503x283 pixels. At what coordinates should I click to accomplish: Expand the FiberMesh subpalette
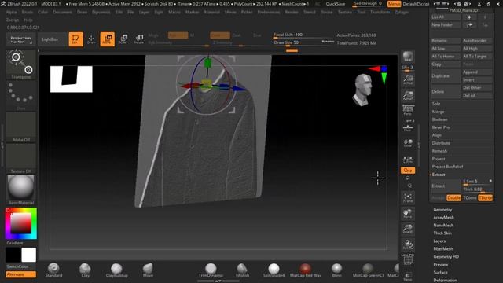point(443,249)
